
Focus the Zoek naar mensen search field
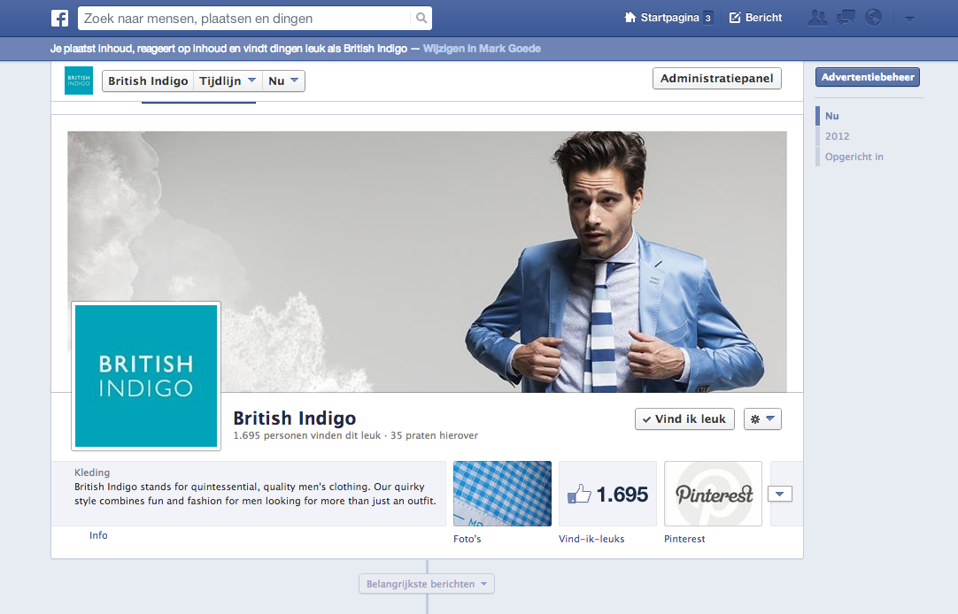click(x=244, y=19)
